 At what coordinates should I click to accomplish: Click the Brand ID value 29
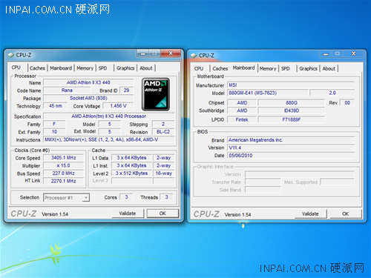click(126, 90)
